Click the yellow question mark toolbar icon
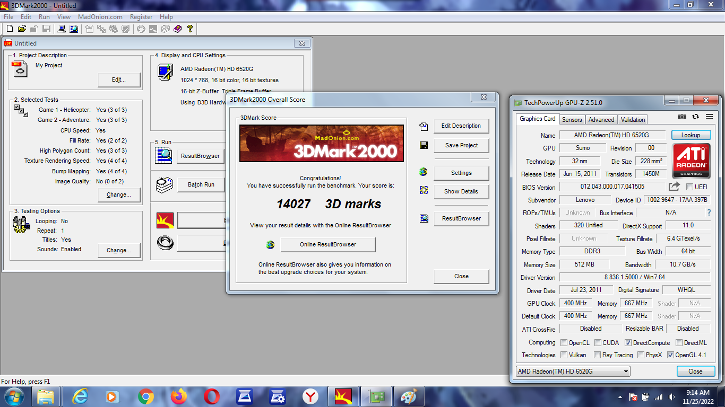The height and width of the screenshot is (407, 725). click(x=190, y=29)
